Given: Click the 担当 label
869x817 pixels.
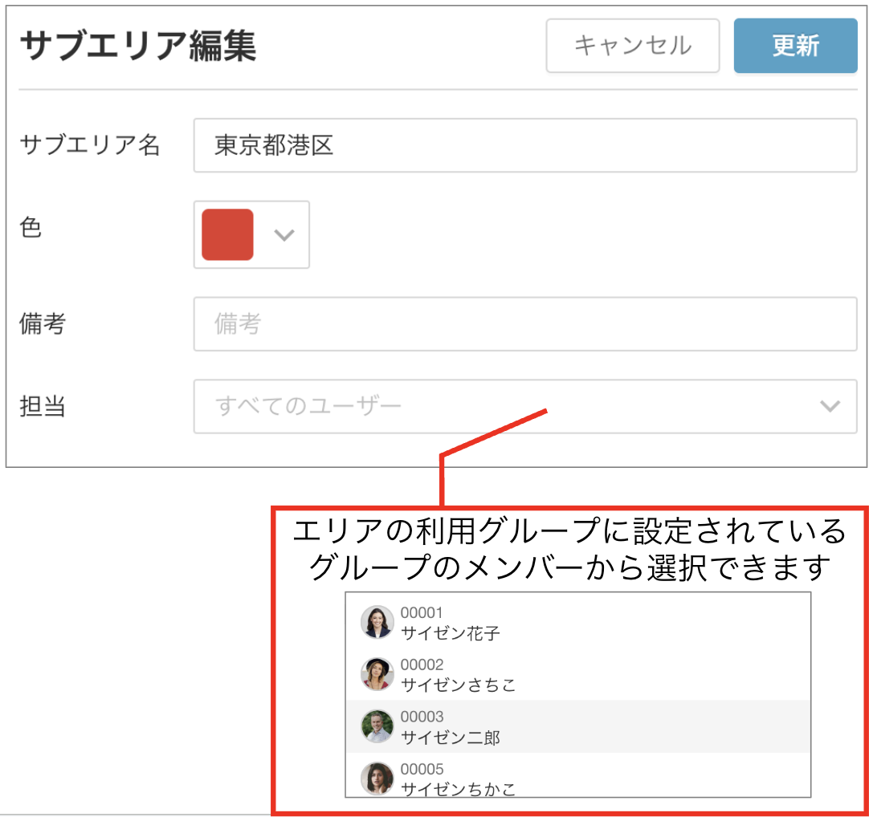Looking at the screenshot, I should tap(43, 406).
